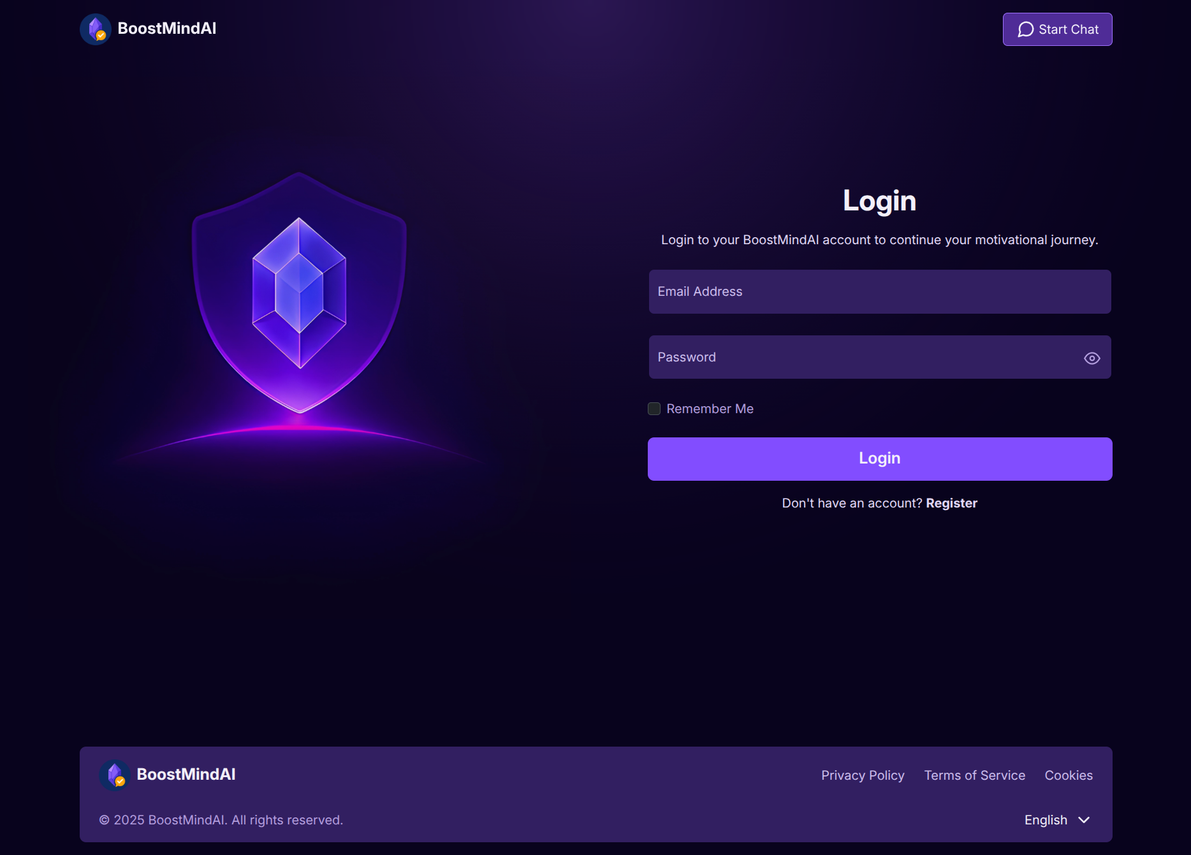Click the Start Chat button
Viewport: 1191px width, 855px height.
(1057, 29)
